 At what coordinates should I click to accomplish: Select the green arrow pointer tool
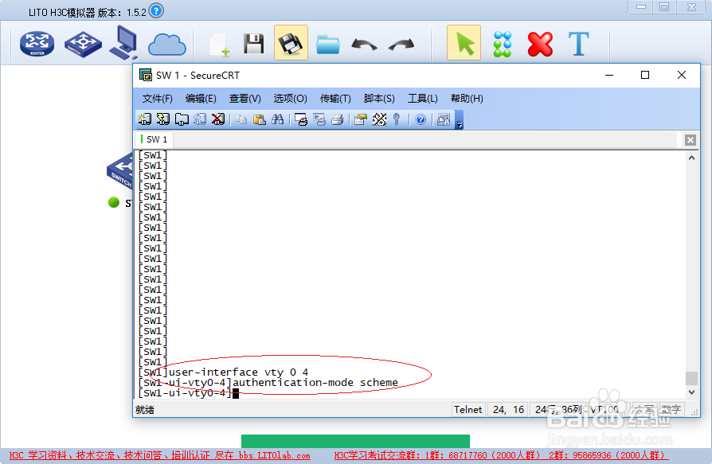tap(464, 43)
